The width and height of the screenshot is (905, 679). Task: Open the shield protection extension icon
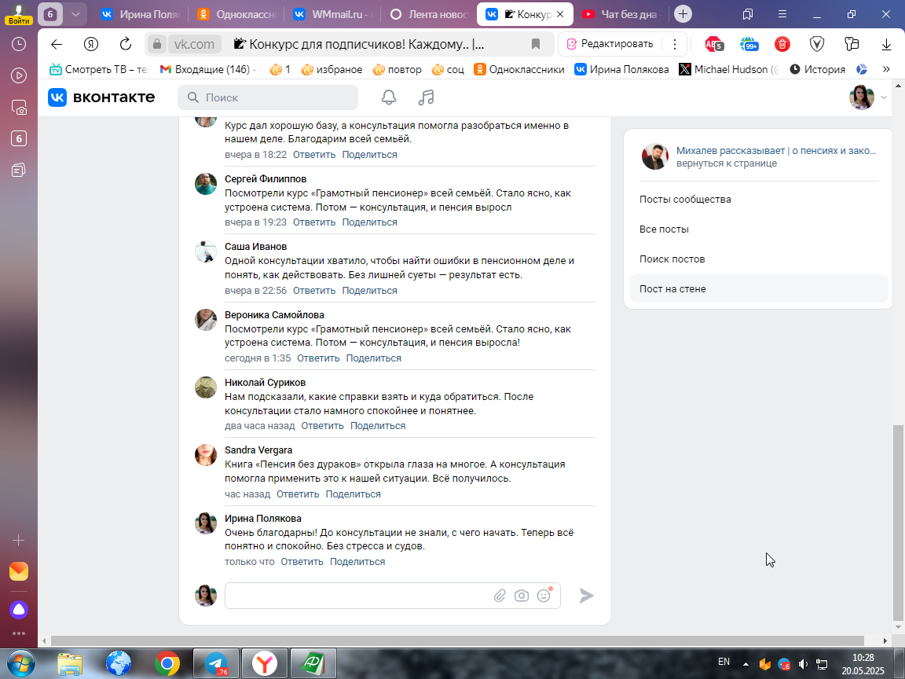pyautogui.click(x=817, y=44)
